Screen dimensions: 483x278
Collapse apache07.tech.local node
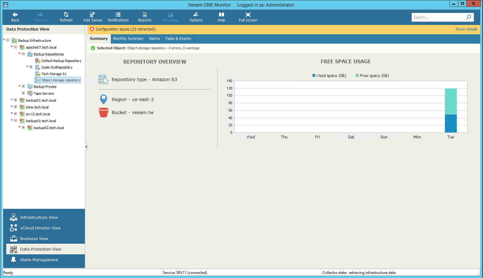tap(15, 47)
